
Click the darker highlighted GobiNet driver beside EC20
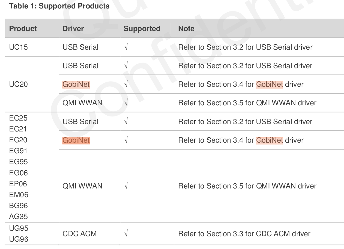tap(76, 140)
